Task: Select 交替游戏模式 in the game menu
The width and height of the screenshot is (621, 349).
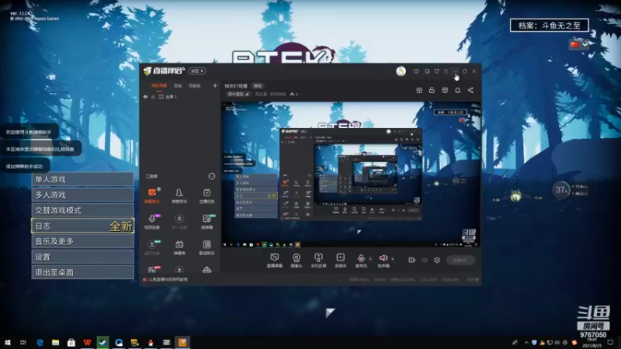Action: (x=83, y=210)
